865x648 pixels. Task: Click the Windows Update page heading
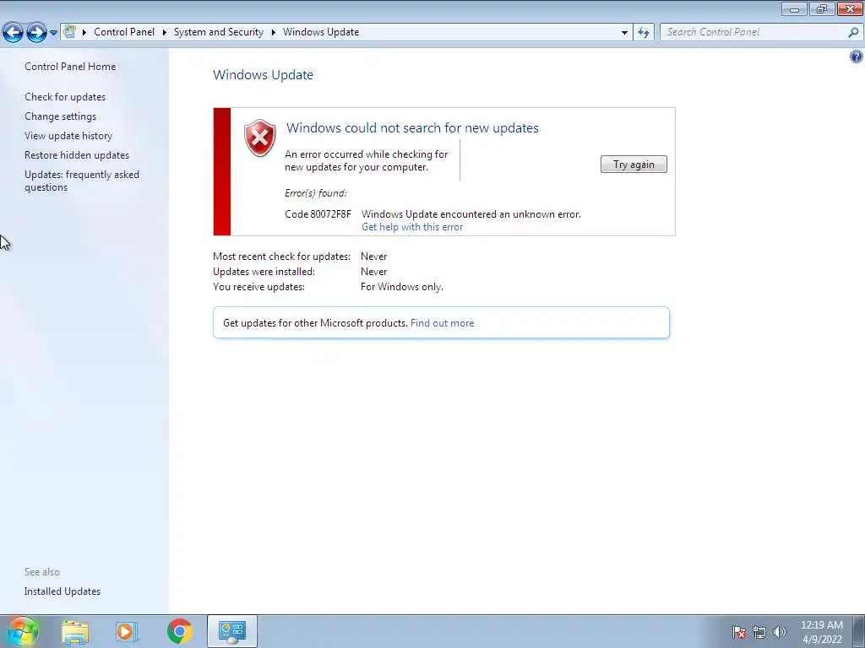tap(264, 75)
